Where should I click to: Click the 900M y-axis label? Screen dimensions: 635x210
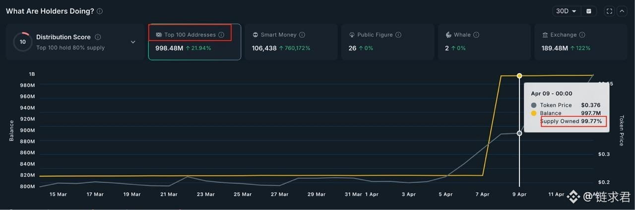click(x=27, y=130)
